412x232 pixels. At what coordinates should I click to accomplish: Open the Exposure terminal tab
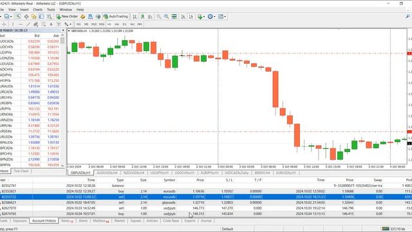[x=20, y=220]
